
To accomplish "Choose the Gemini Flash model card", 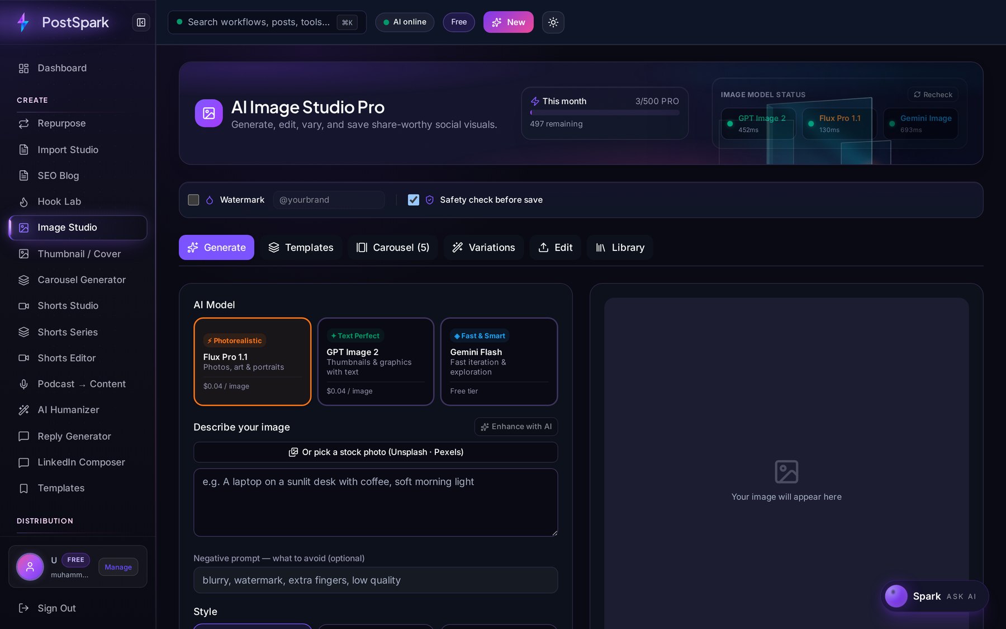I will tap(499, 362).
